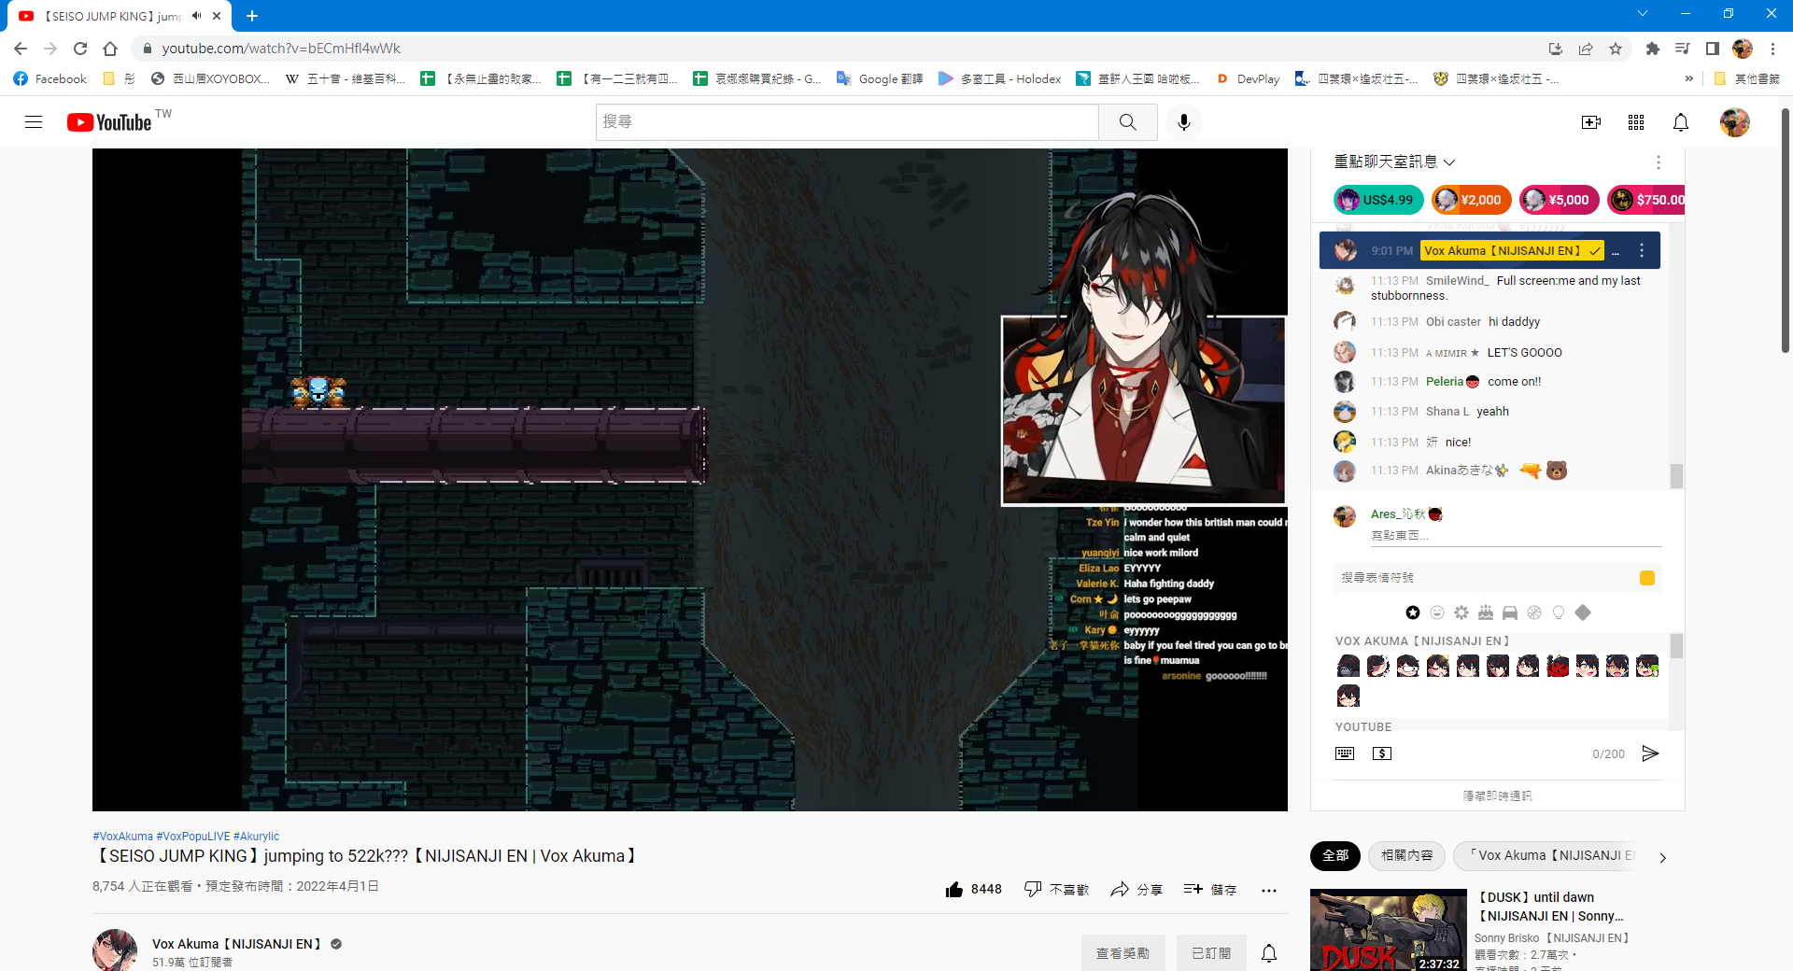1793x971 pixels.
Task: Open the ¥2,000 Super Chat chip
Action: (x=1472, y=200)
